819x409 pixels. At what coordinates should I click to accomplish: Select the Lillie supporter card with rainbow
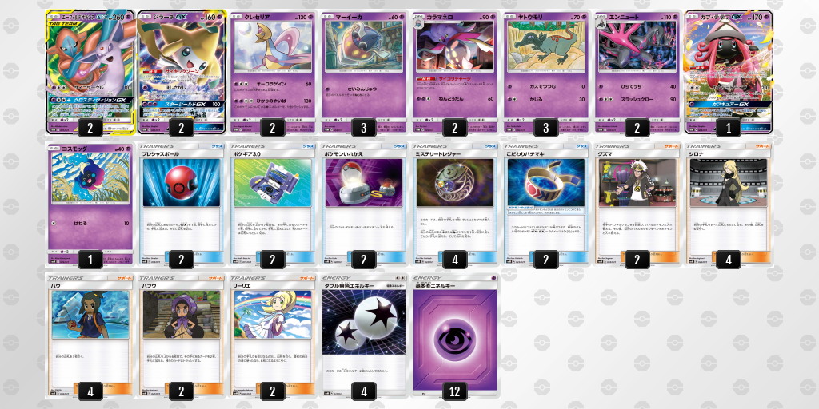(272, 336)
